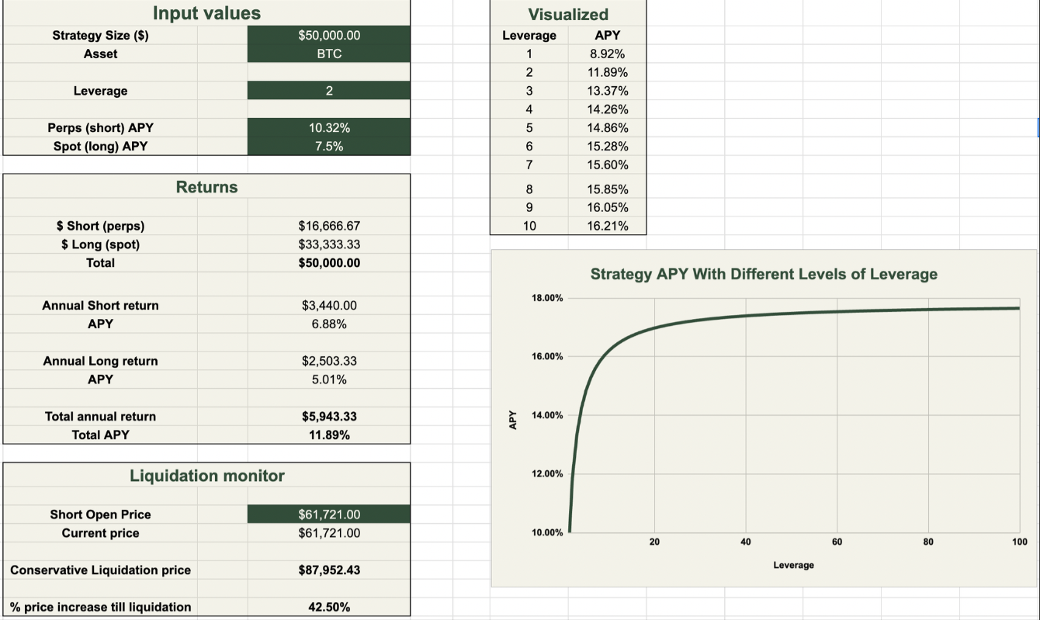Click the % price increase till liquidation label
Screen dimensions: 1040x620
100,607
